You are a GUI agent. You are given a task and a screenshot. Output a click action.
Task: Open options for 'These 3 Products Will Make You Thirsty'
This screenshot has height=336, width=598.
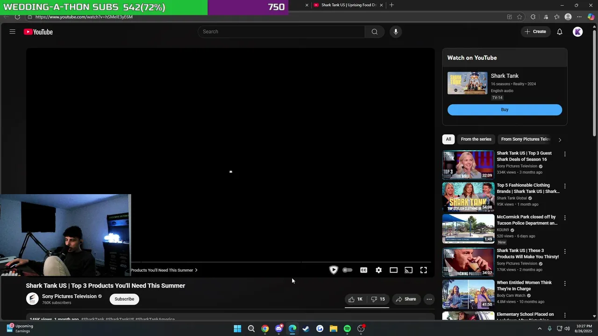[x=565, y=252]
